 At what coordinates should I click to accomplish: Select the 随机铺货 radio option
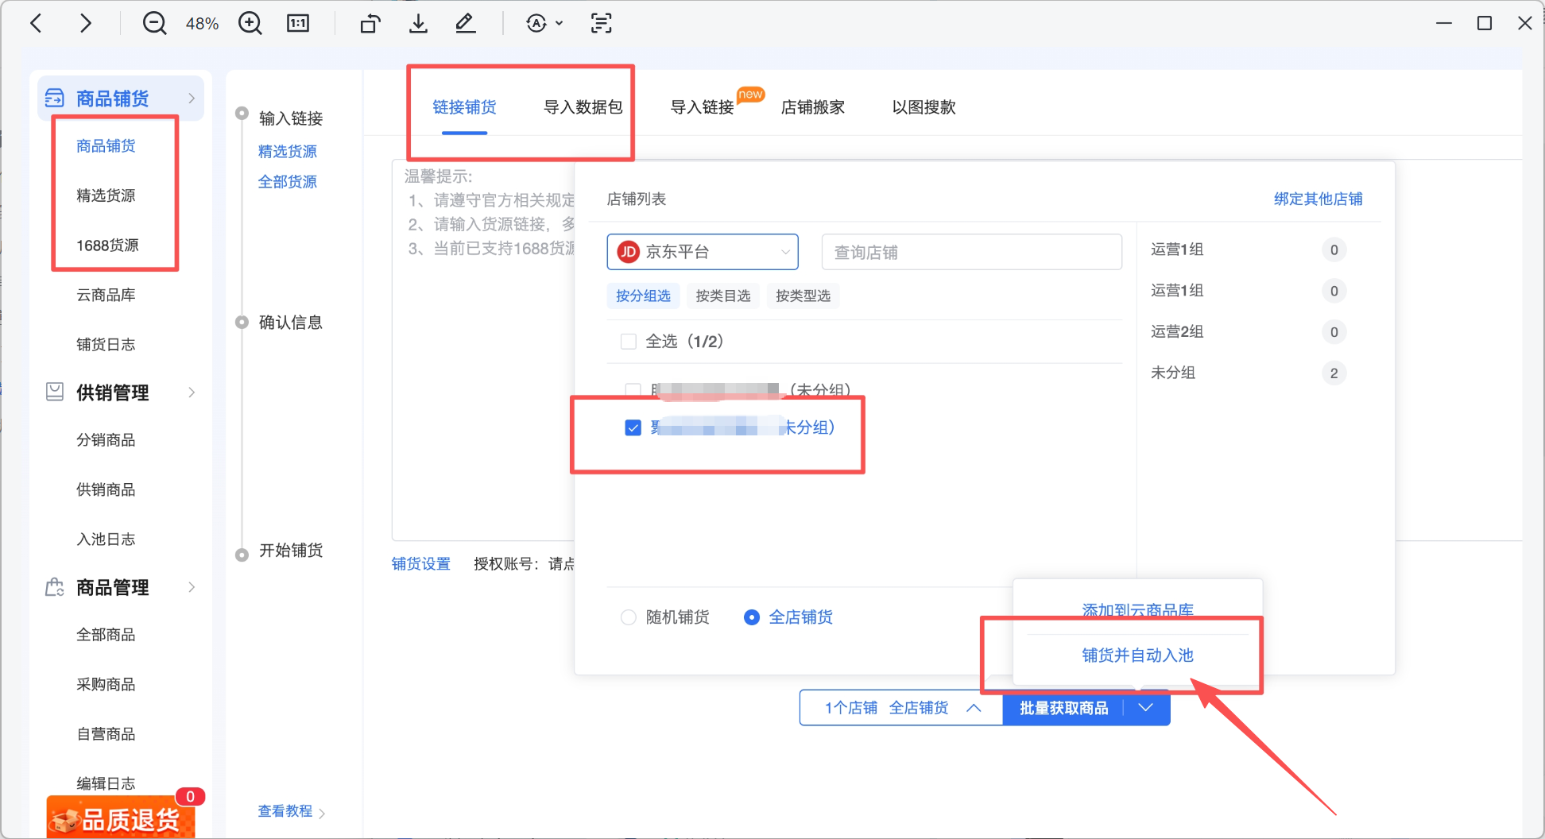tap(629, 617)
